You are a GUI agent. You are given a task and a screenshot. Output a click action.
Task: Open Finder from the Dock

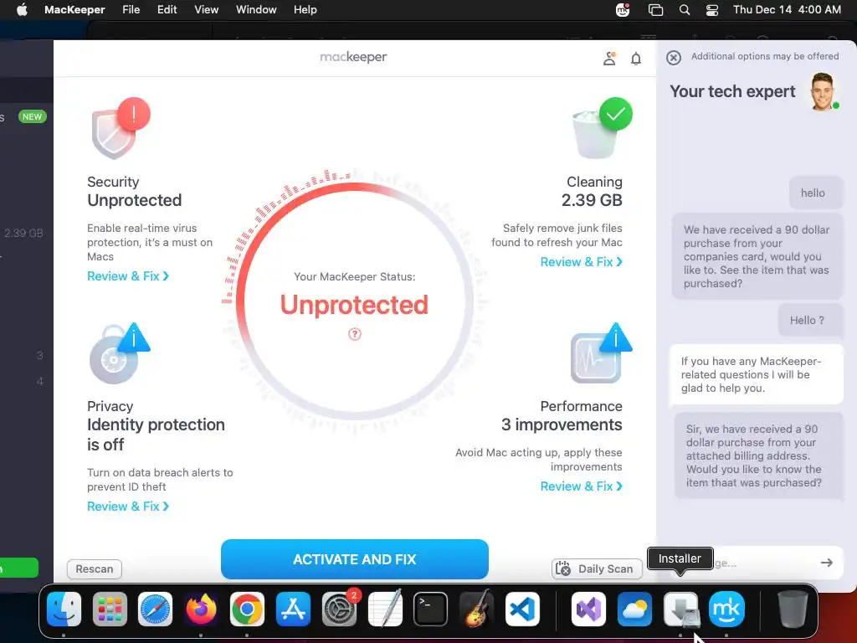(64, 609)
